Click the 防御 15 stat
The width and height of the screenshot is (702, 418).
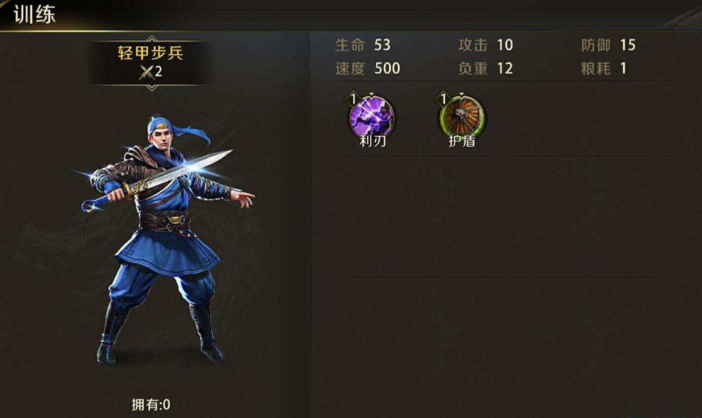point(608,45)
